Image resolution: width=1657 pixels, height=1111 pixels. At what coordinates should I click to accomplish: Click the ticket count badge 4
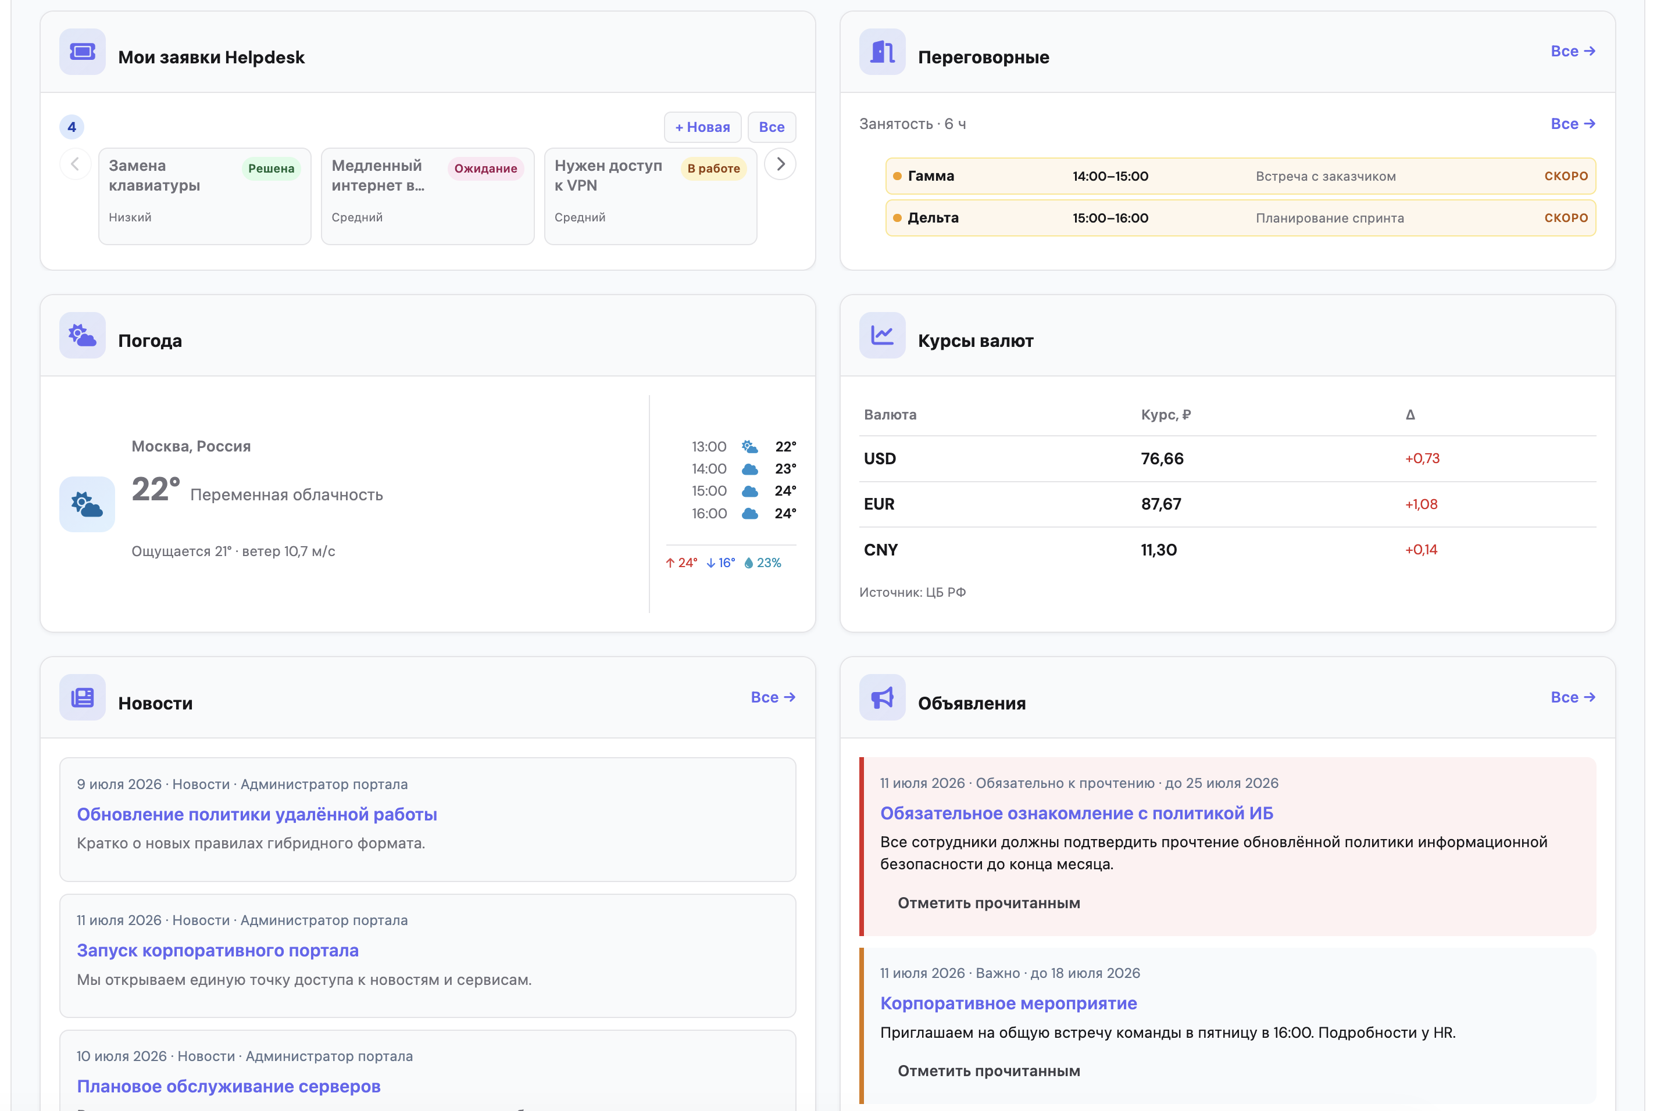point(72,127)
